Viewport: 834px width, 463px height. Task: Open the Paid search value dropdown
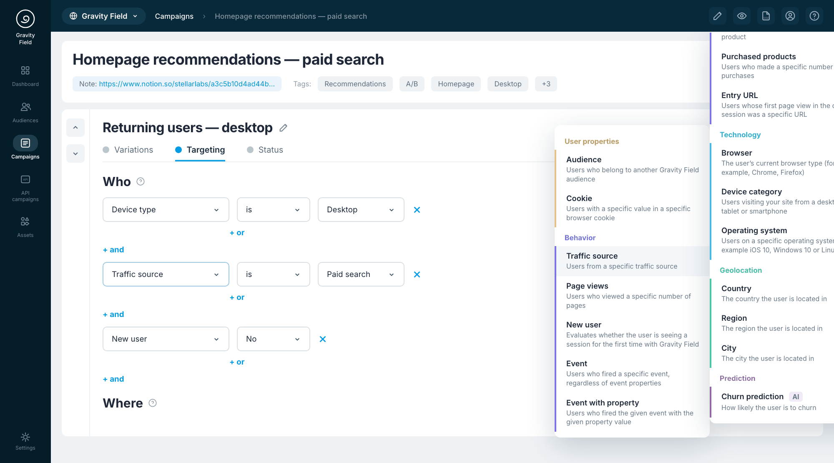coord(361,274)
